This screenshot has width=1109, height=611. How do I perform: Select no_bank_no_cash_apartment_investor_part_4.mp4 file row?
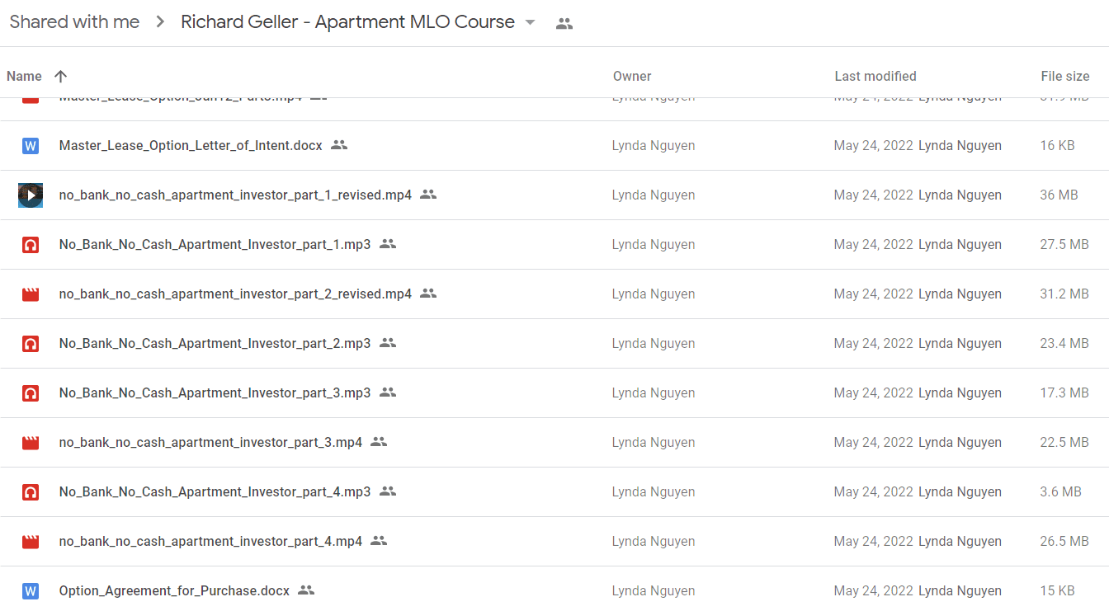[x=554, y=542]
